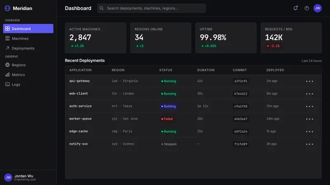This screenshot has height=185, width=330.
Task: Click the worker-queue application name
Action: 80,118
